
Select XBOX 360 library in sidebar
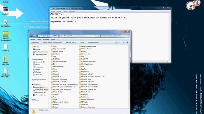[x=39, y=75]
